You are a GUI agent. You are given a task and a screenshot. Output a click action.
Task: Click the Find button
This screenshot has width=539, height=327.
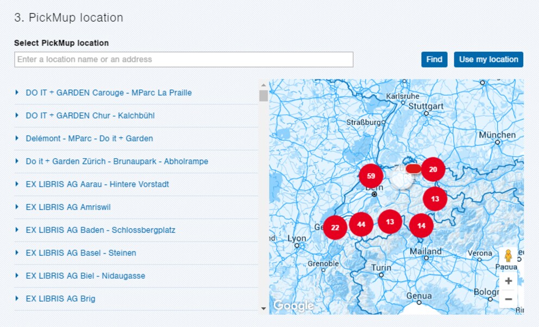[434, 59]
